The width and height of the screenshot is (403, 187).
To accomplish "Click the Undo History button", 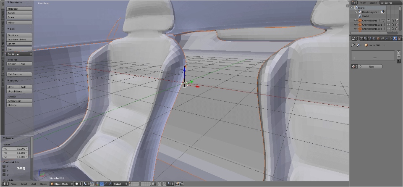I will pos(19,91).
